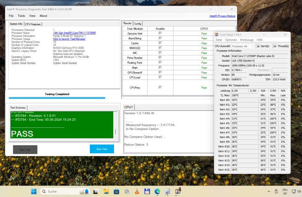Toggle the Genuine Intel test checkbox

click(x=160, y=33)
